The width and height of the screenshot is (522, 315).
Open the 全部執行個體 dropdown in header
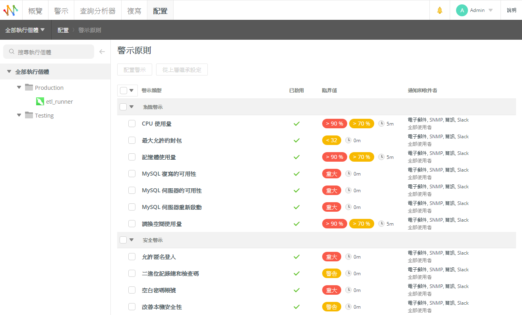25,30
